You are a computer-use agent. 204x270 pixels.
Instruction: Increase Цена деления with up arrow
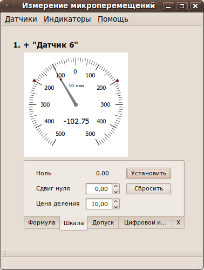(116, 201)
